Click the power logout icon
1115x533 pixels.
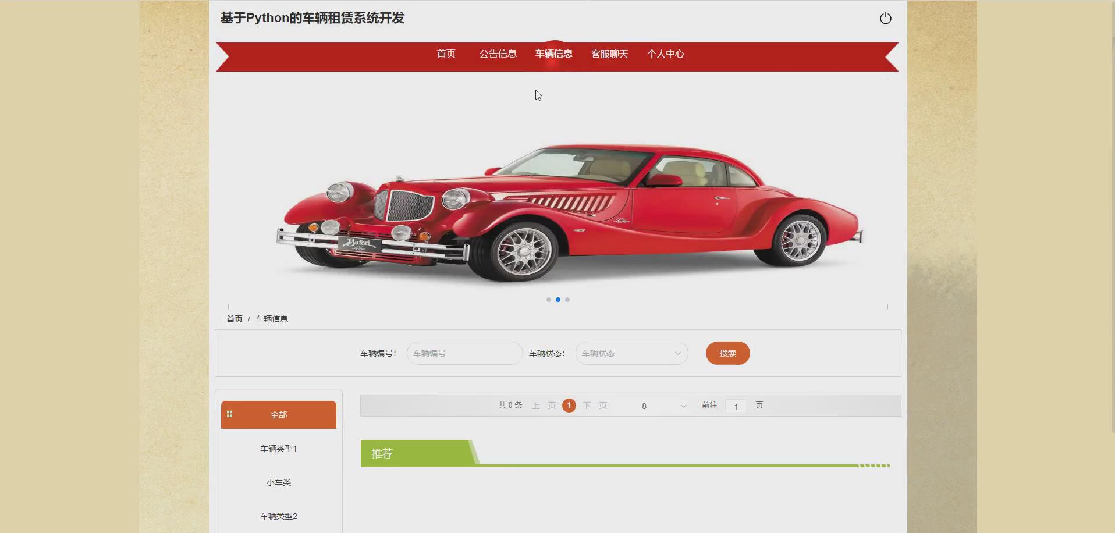coord(885,18)
